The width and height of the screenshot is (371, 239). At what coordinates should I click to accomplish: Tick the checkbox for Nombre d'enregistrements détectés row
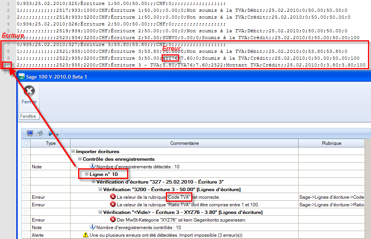click(x=26, y=166)
